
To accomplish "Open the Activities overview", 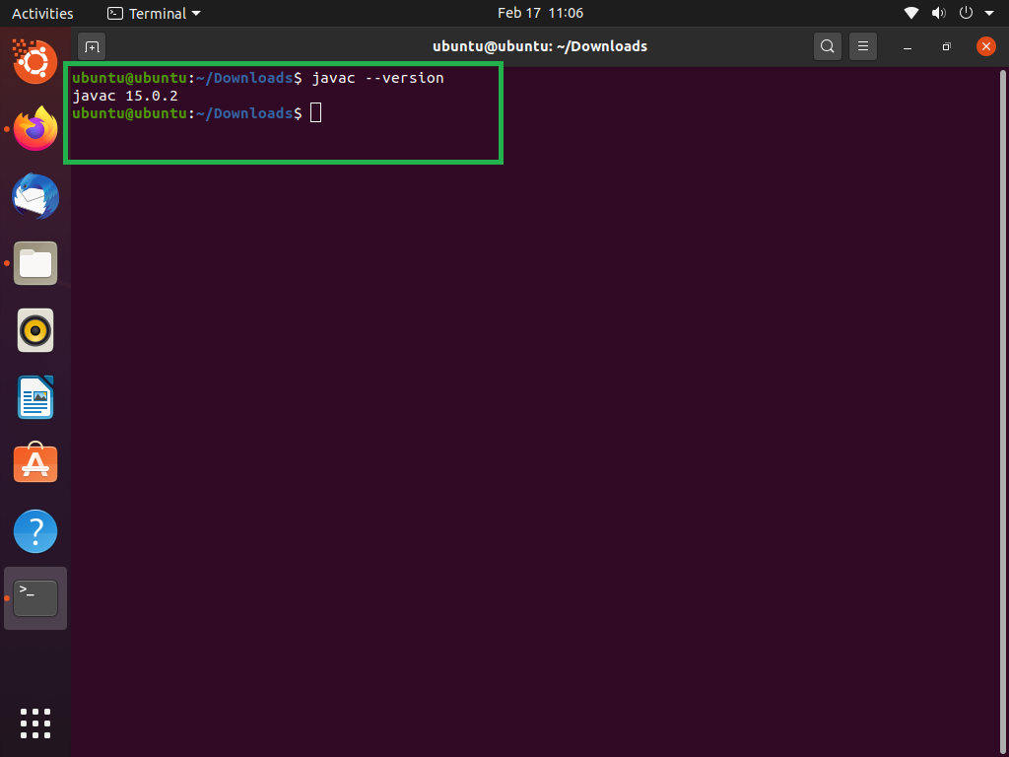I will pos(42,14).
